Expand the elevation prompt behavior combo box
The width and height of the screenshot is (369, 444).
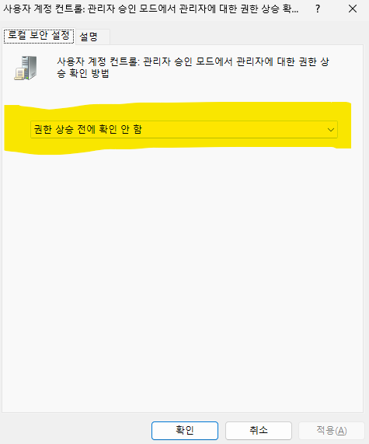[184, 130]
